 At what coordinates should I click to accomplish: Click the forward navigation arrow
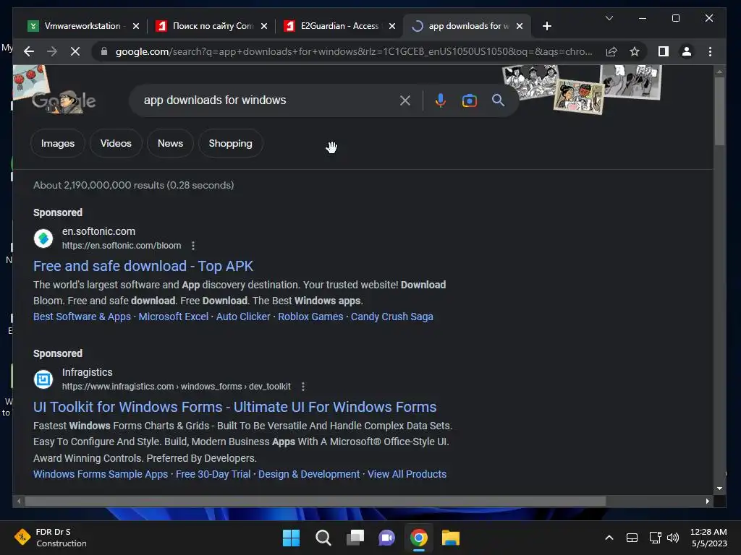52,51
